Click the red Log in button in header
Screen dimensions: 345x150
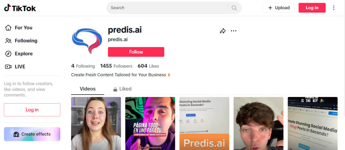coord(312,8)
